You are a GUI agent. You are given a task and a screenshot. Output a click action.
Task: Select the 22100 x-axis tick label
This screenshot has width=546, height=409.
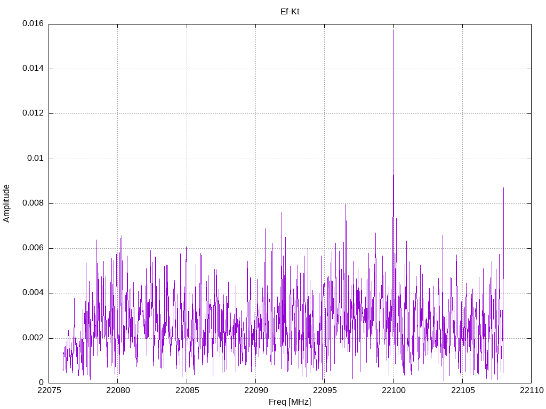(393, 391)
